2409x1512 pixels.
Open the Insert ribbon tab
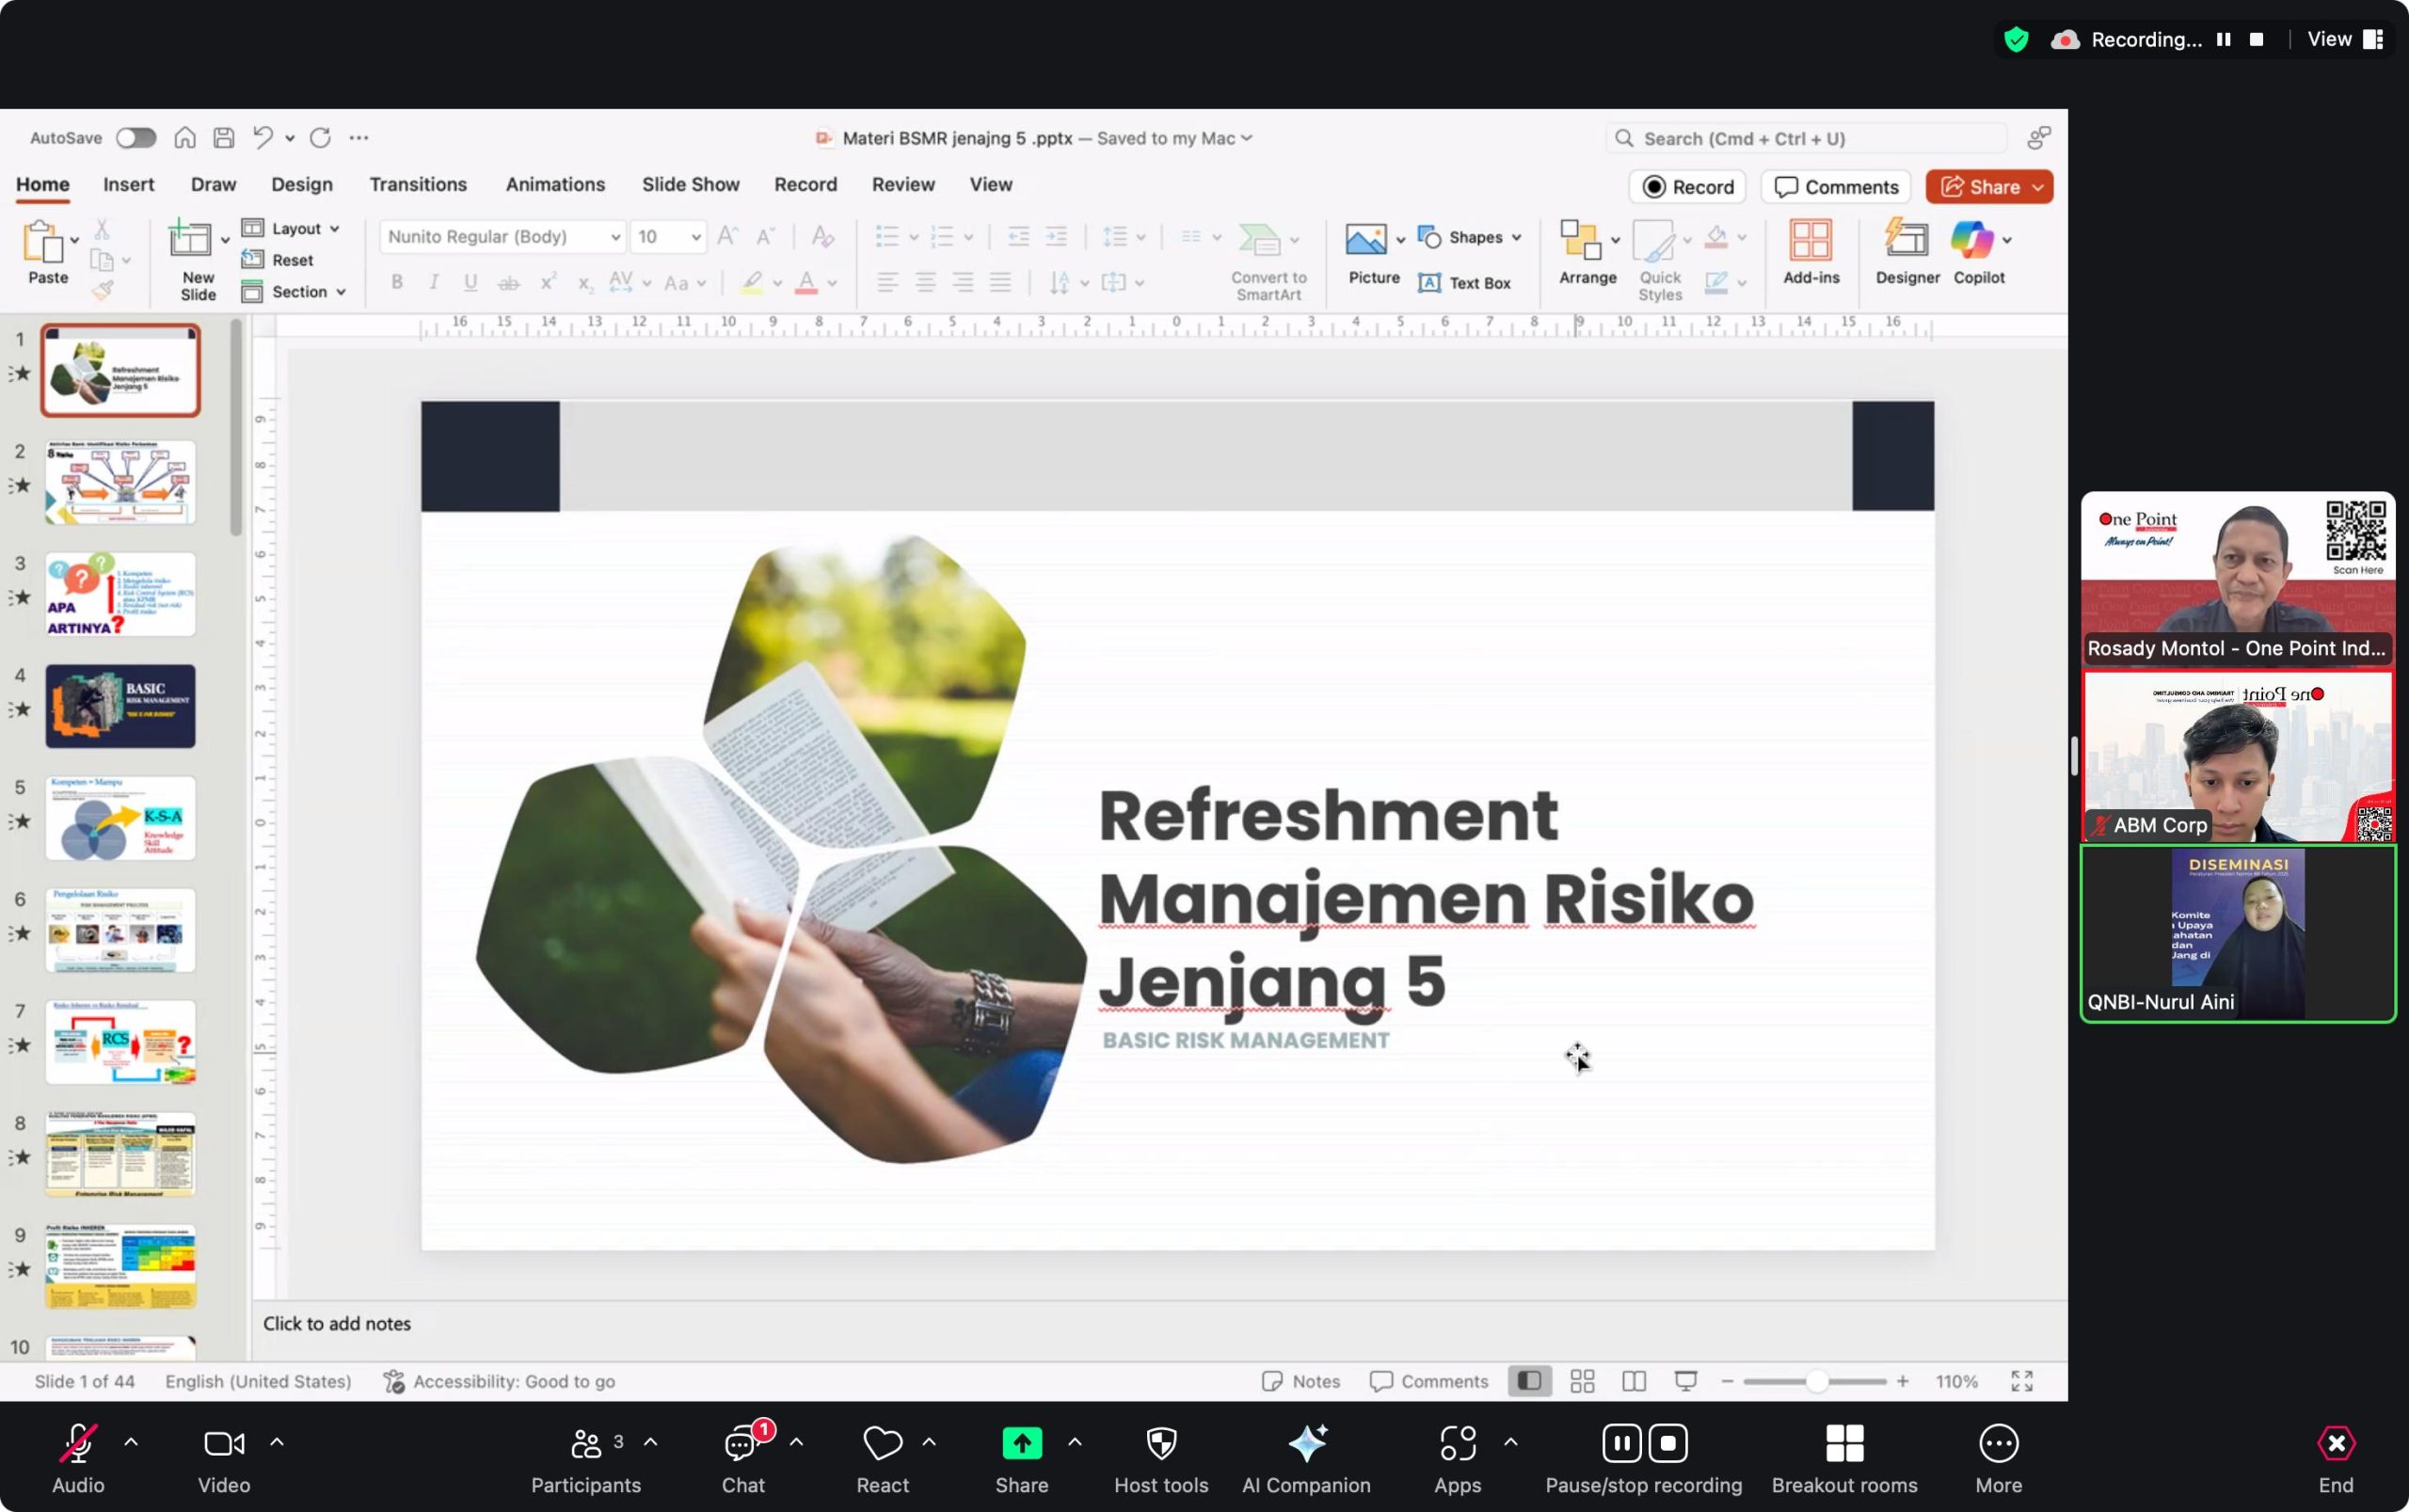point(129,184)
